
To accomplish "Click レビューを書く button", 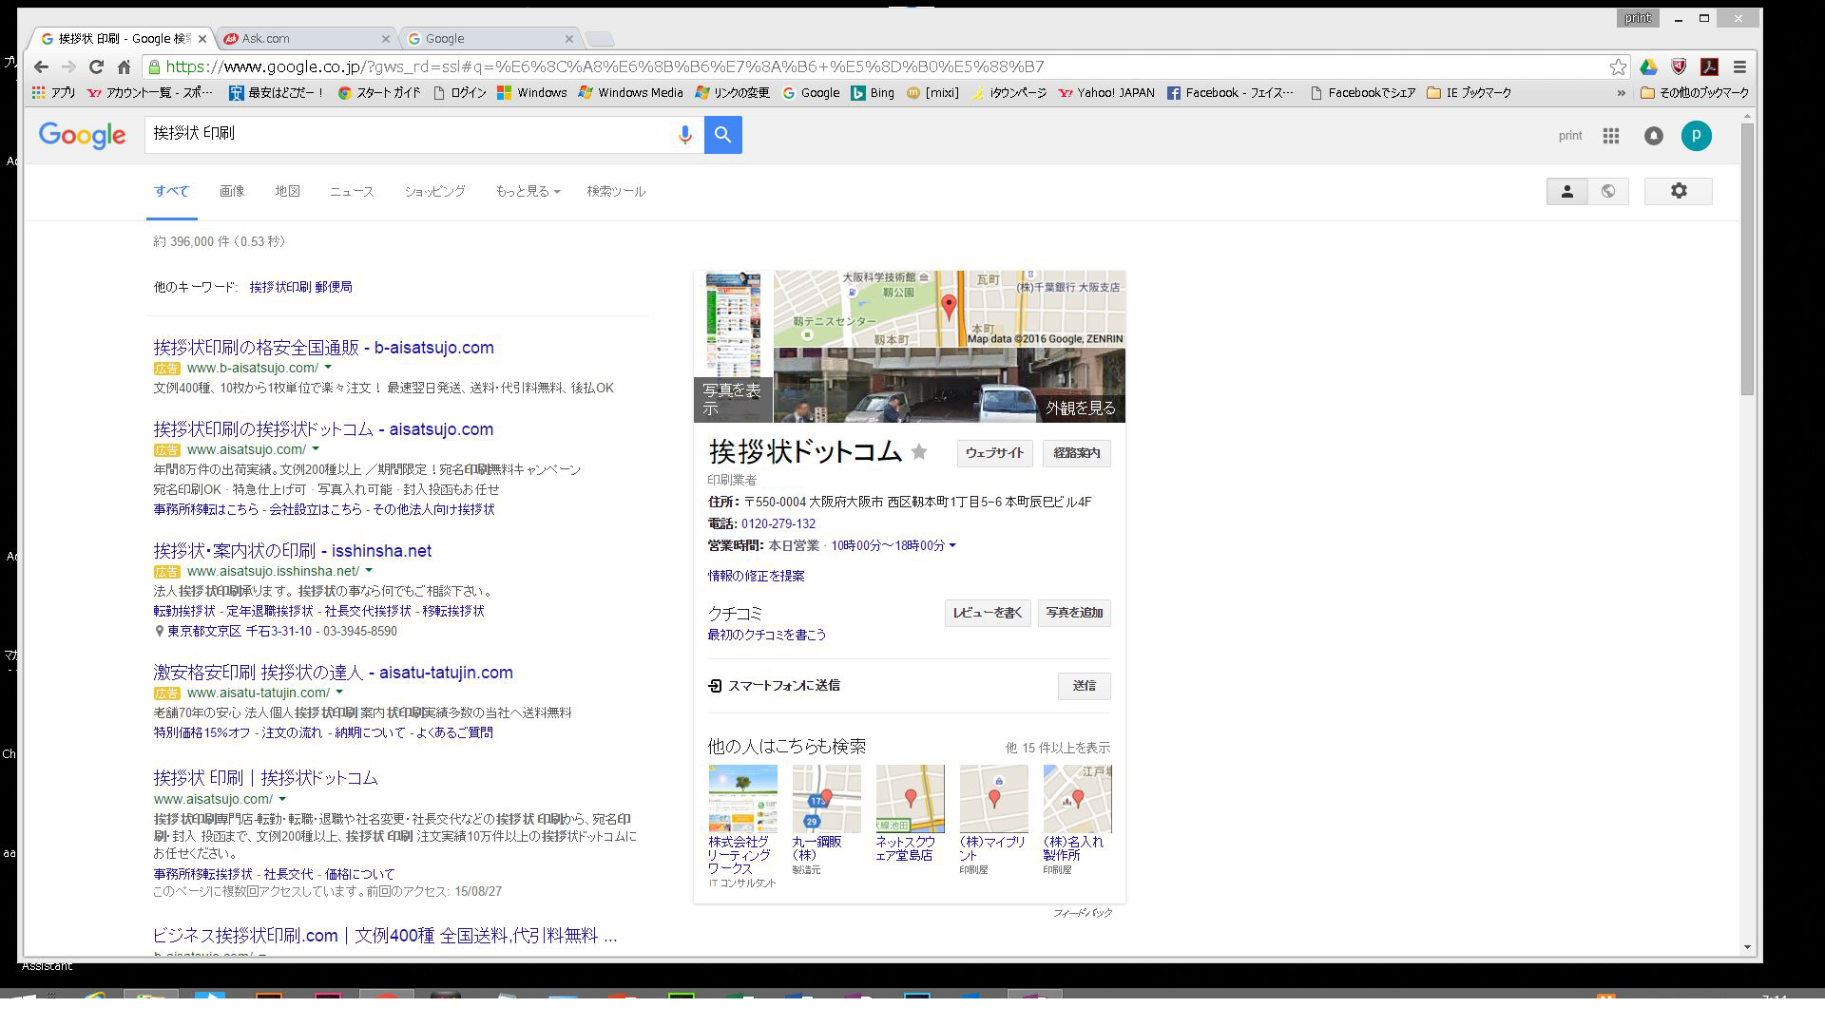I will [988, 613].
